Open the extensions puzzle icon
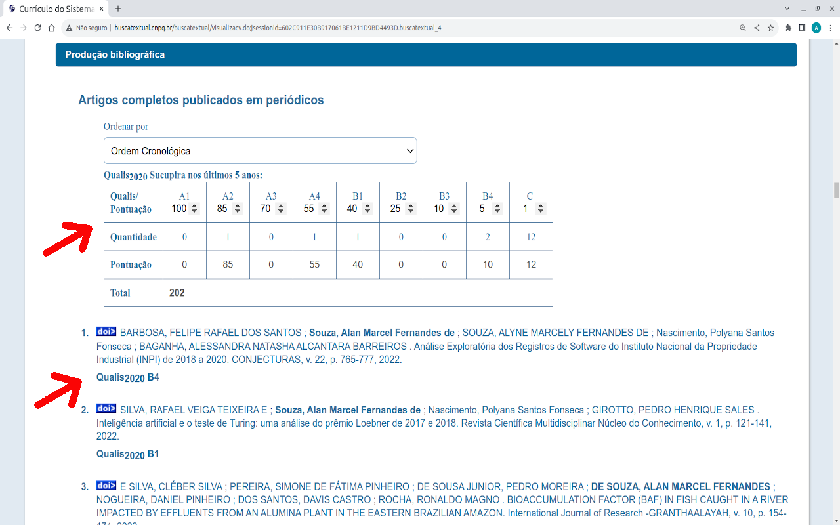This screenshot has height=525, width=840. click(788, 28)
